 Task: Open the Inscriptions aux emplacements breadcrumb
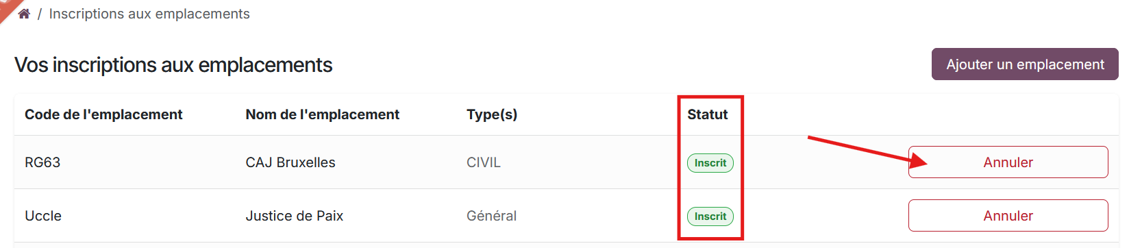point(149,14)
